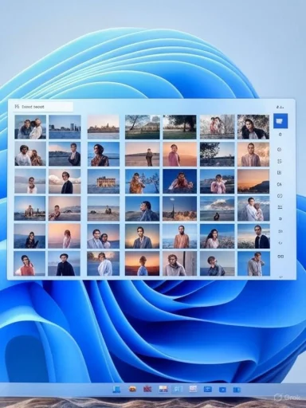Open the sunset over mountain silhouette photo
306x408 pixels.
tap(253, 181)
